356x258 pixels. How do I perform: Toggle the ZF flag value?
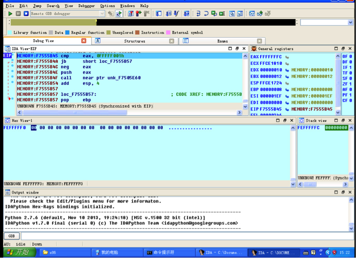[x=350, y=84]
